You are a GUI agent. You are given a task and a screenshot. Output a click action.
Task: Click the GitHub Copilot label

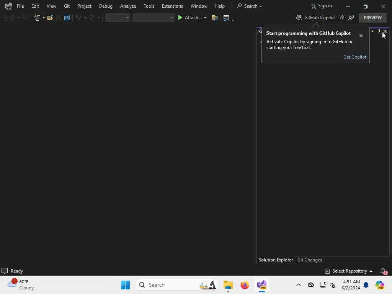pyautogui.click(x=320, y=18)
